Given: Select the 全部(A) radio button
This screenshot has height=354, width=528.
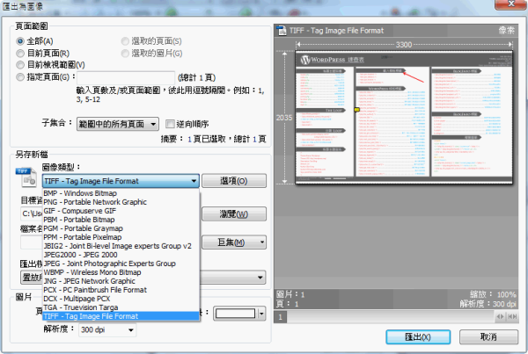Looking at the screenshot, I should [x=20, y=41].
